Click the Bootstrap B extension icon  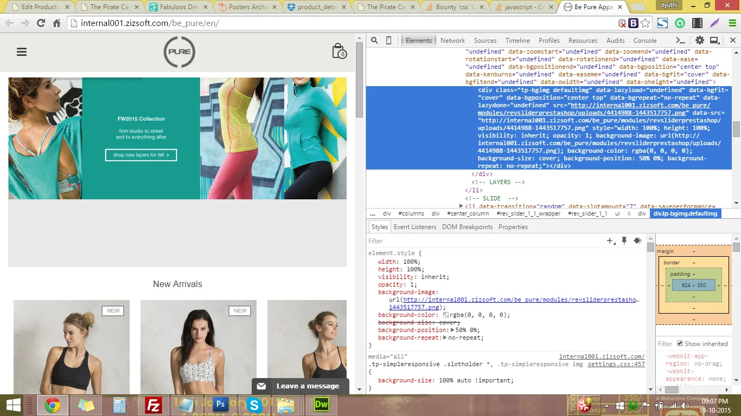click(633, 23)
